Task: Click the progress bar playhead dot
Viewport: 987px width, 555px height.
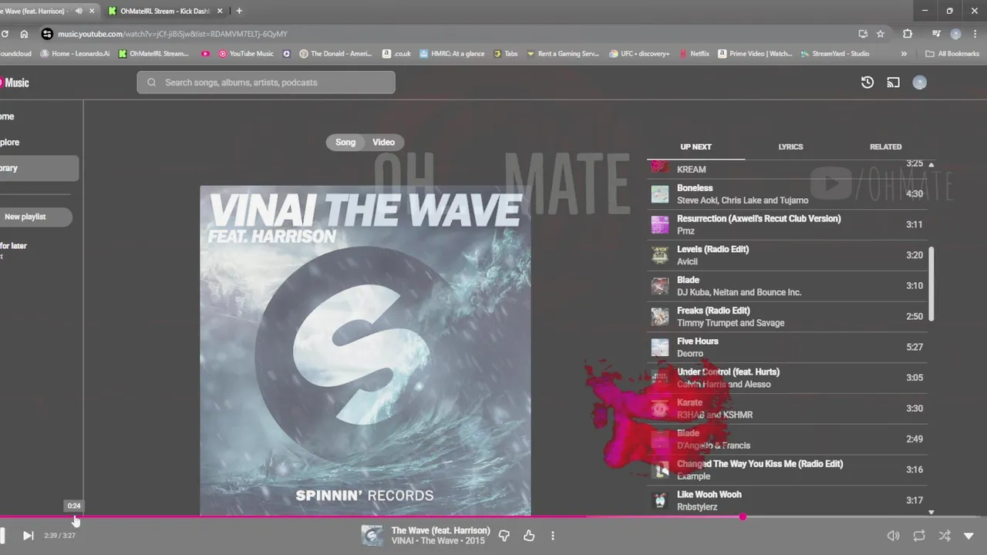Action: 743,516
